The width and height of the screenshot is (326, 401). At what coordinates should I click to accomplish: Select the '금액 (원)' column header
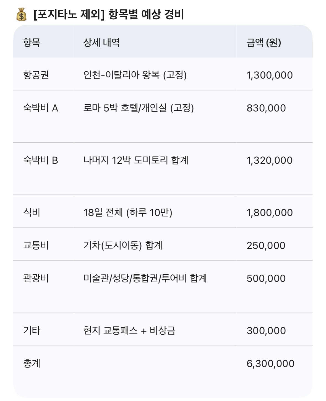pyautogui.click(x=264, y=43)
